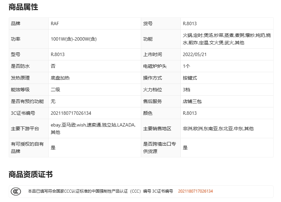Click the 商品属性 section heading
The image size is (281, 202).
tap(23, 7)
